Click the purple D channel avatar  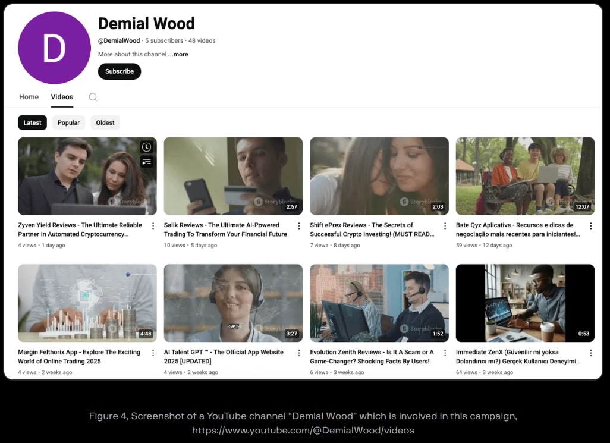54,48
